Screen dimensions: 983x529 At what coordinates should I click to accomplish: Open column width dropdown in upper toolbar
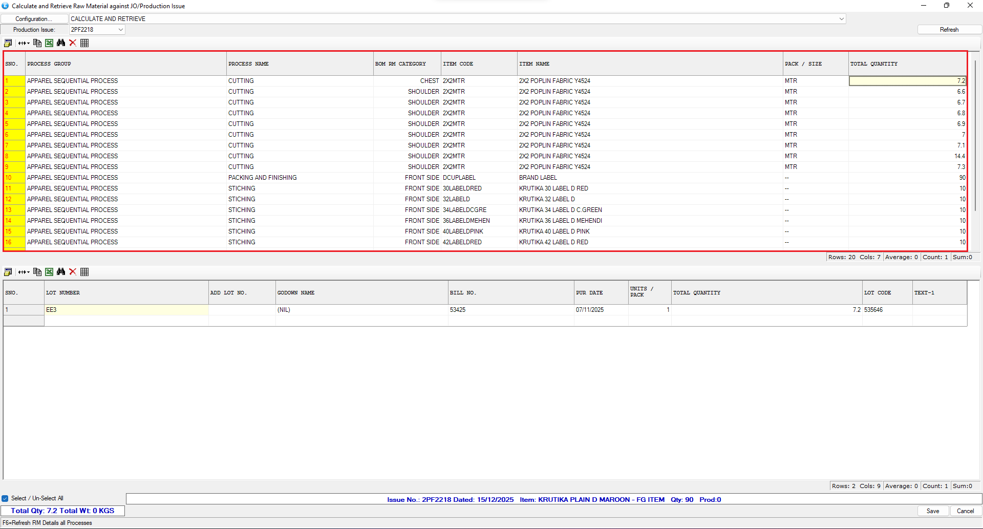coord(24,43)
